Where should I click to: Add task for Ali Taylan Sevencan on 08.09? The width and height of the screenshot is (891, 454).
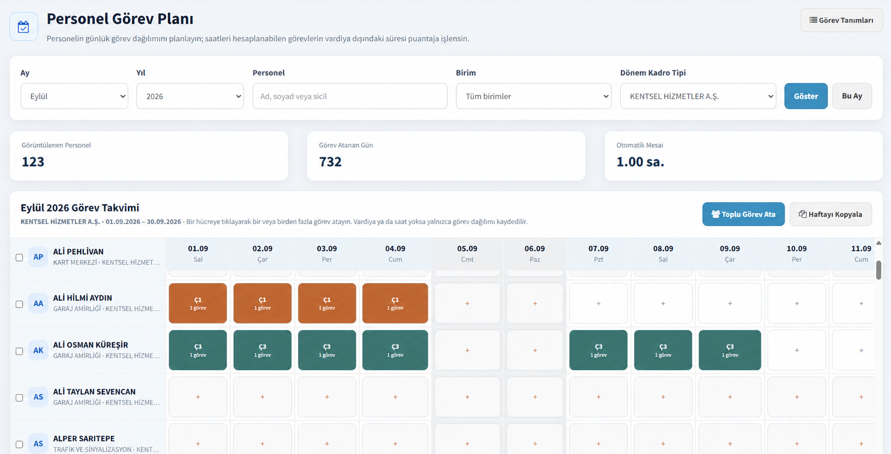point(663,397)
